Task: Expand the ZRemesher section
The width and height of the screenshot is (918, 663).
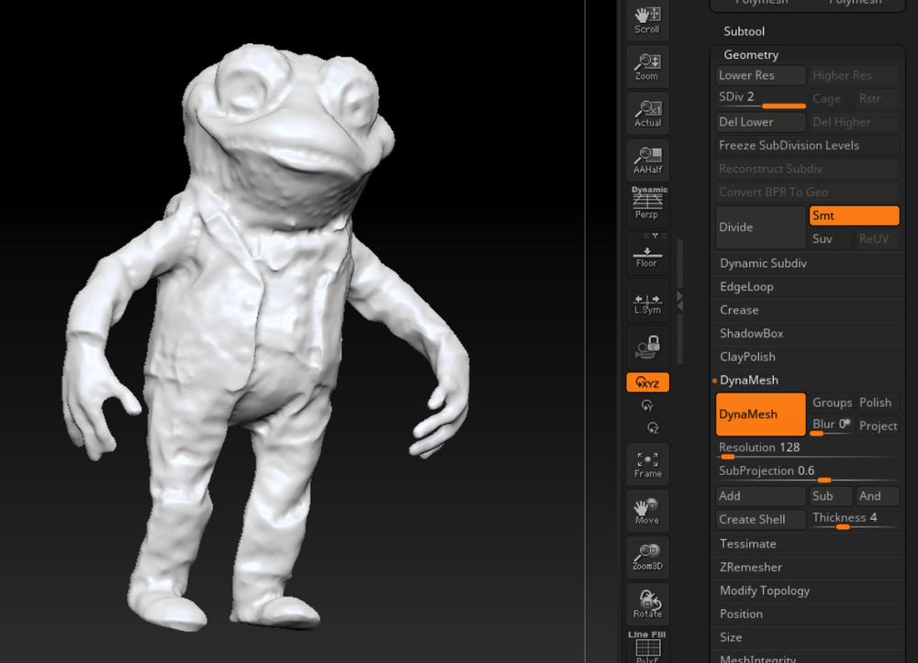Action: pyautogui.click(x=751, y=568)
